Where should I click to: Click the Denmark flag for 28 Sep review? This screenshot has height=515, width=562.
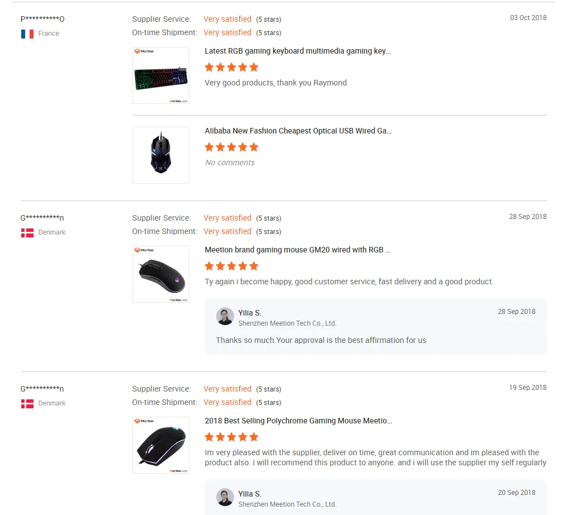pyautogui.click(x=27, y=232)
